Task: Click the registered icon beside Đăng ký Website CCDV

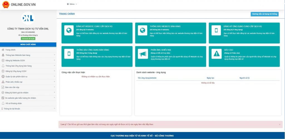Action: point(3,60)
